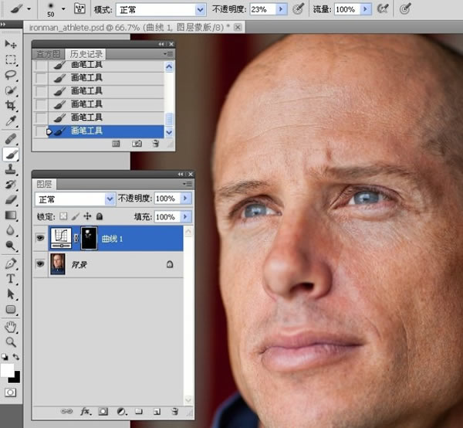Click the foreground white color swatch
This screenshot has width=463, height=428.
[x=8, y=370]
